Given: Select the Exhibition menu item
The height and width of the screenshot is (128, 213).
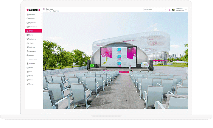Looking at the screenshot, I should [x=33, y=31].
